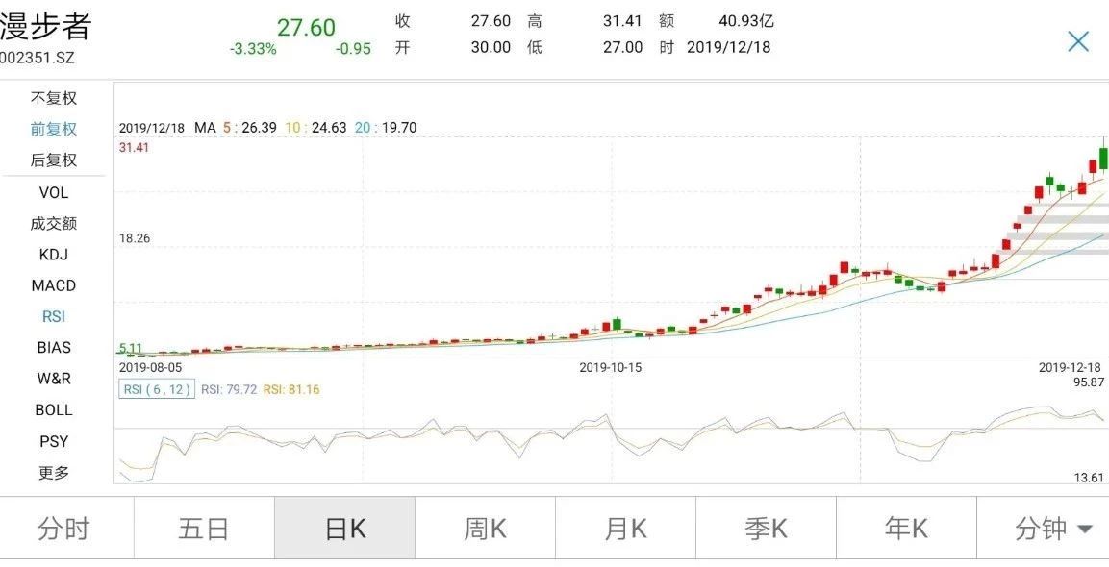1109x567 pixels.
Task: Click the 2019-08-05 date axis label
Action: [150, 368]
